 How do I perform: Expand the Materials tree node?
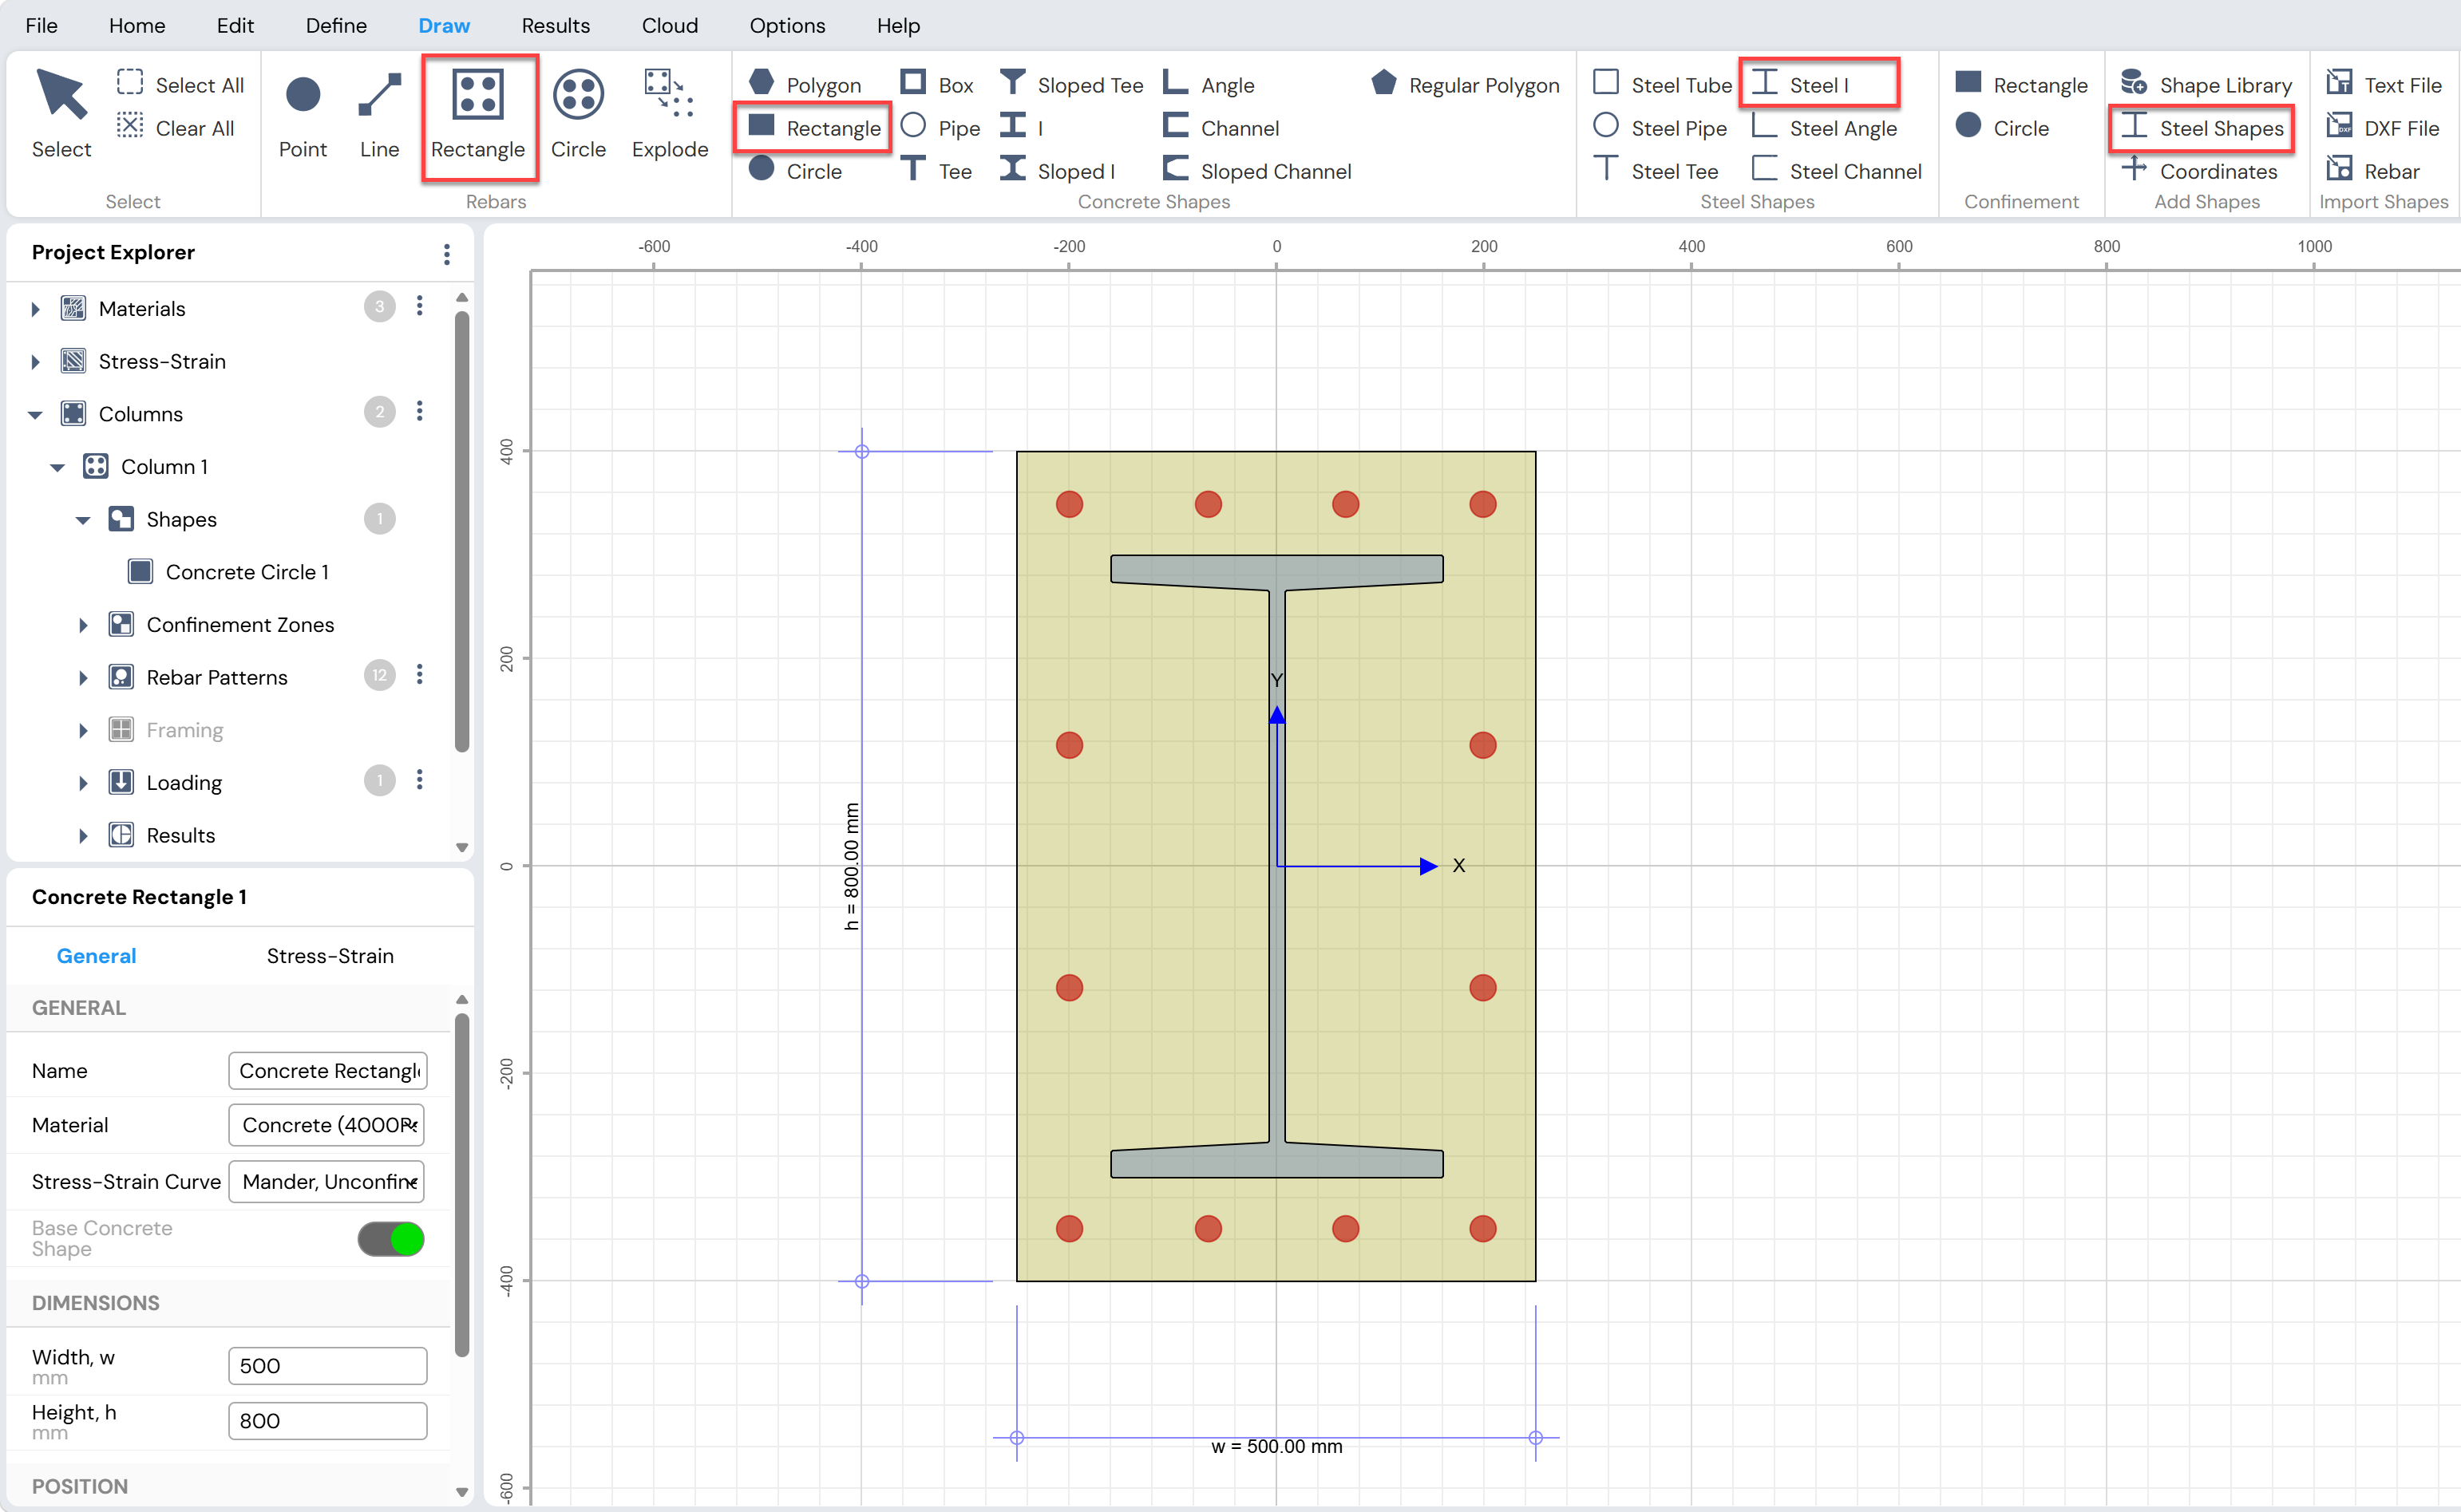tap(35, 309)
